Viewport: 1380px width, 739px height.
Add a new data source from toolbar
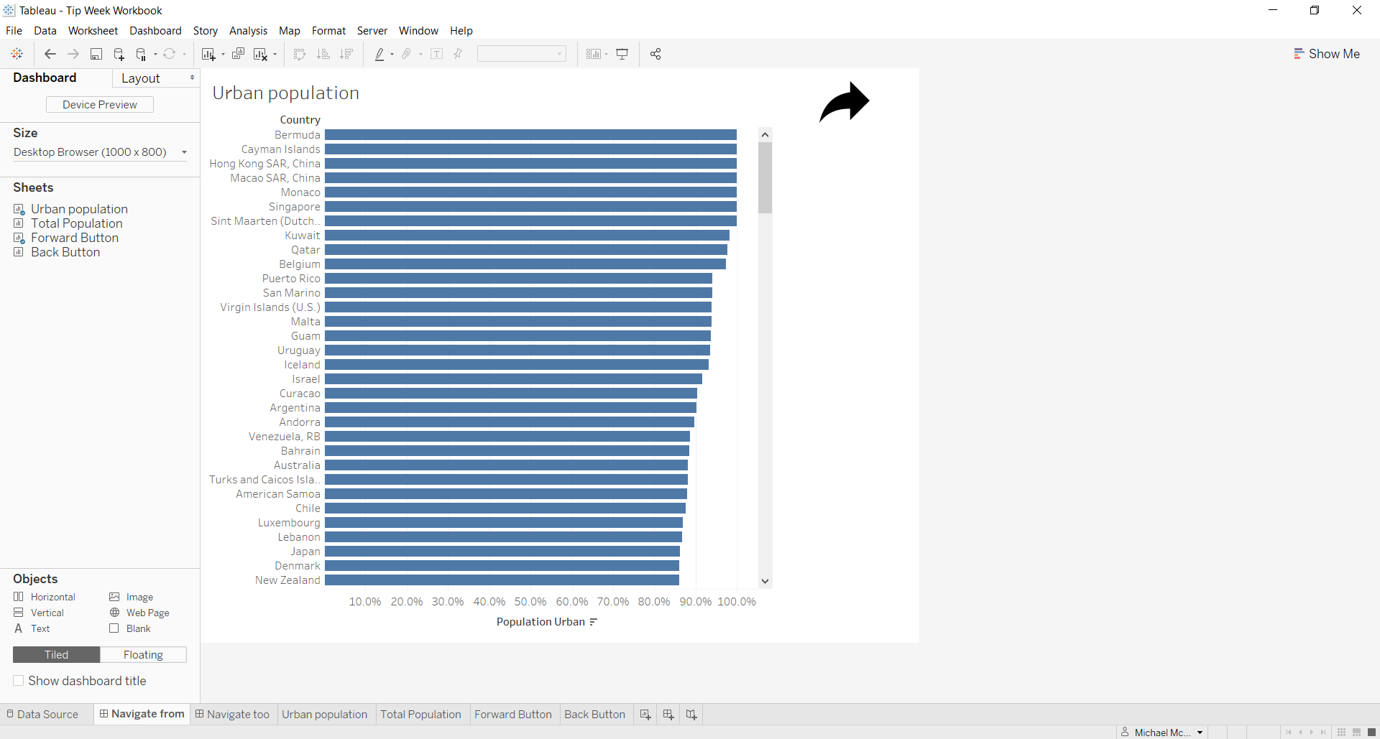click(119, 54)
